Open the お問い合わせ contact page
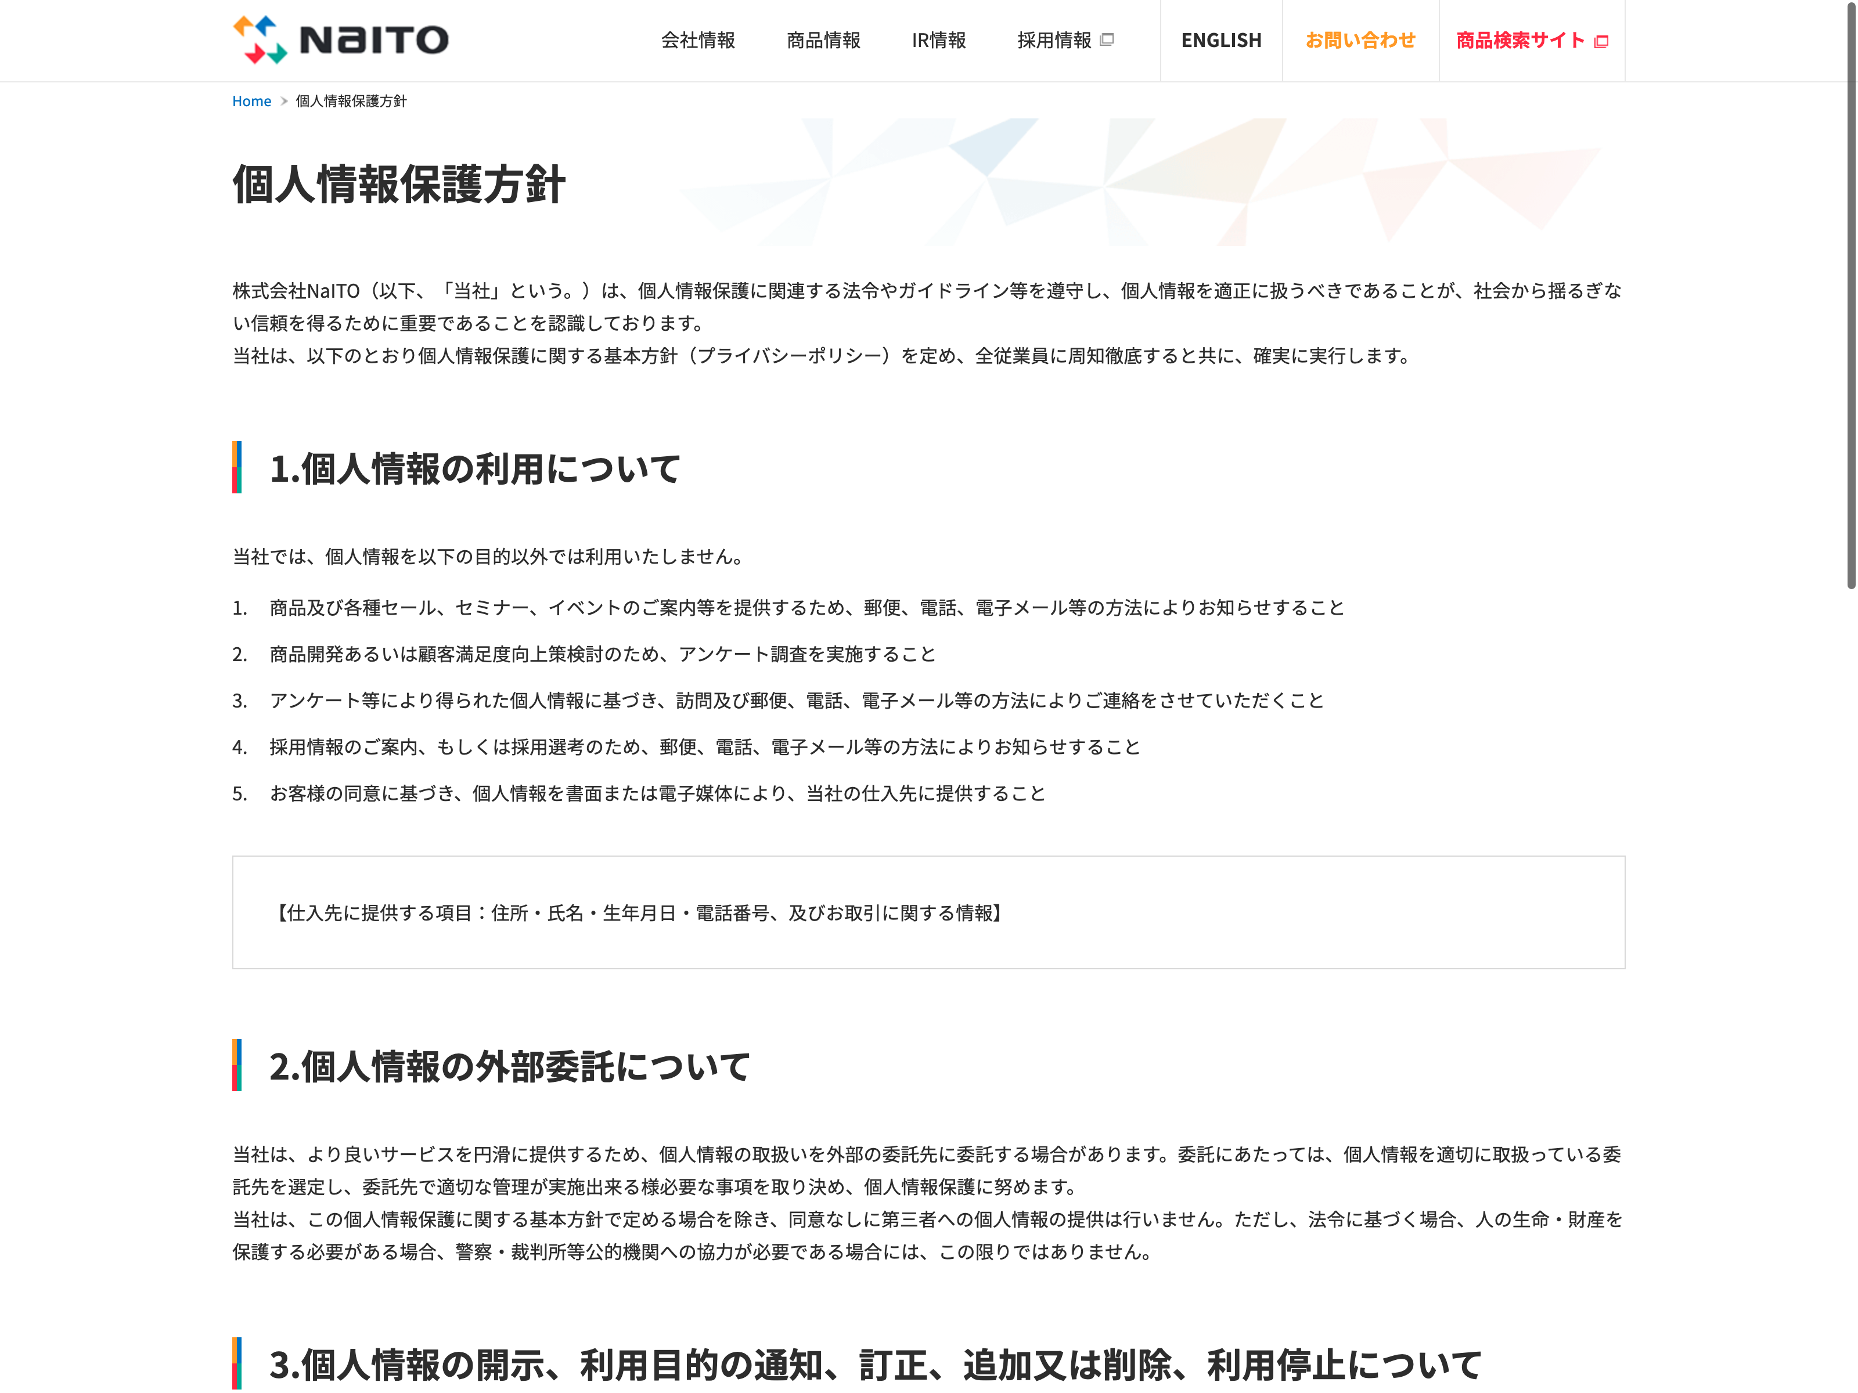This screenshot has height=1393, width=1858. click(1360, 40)
